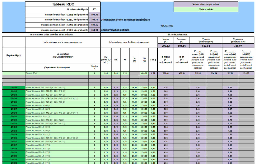Select the 'Tableau RDC' title cell
256x164 pixels.
click(63, 4)
